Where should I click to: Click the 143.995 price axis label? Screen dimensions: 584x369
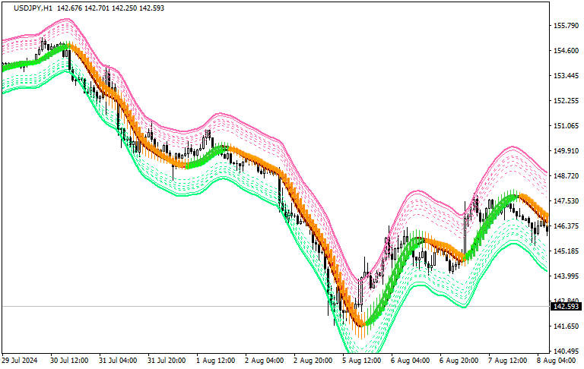tap(566, 276)
